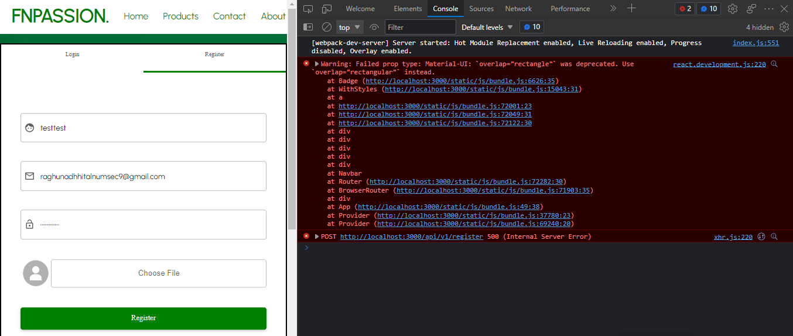Screen dimensions: 793x336
Task: Switch to the Login tab on the form
Action: [x=72, y=54]
